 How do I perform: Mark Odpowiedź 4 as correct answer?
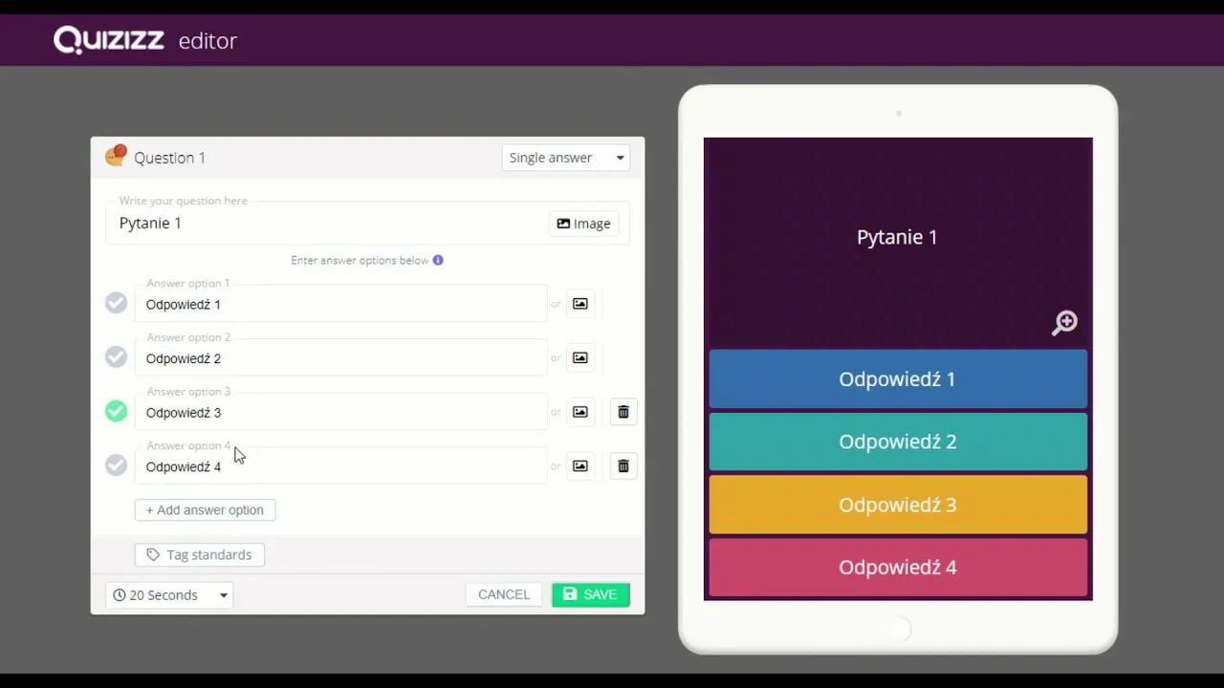116,465
